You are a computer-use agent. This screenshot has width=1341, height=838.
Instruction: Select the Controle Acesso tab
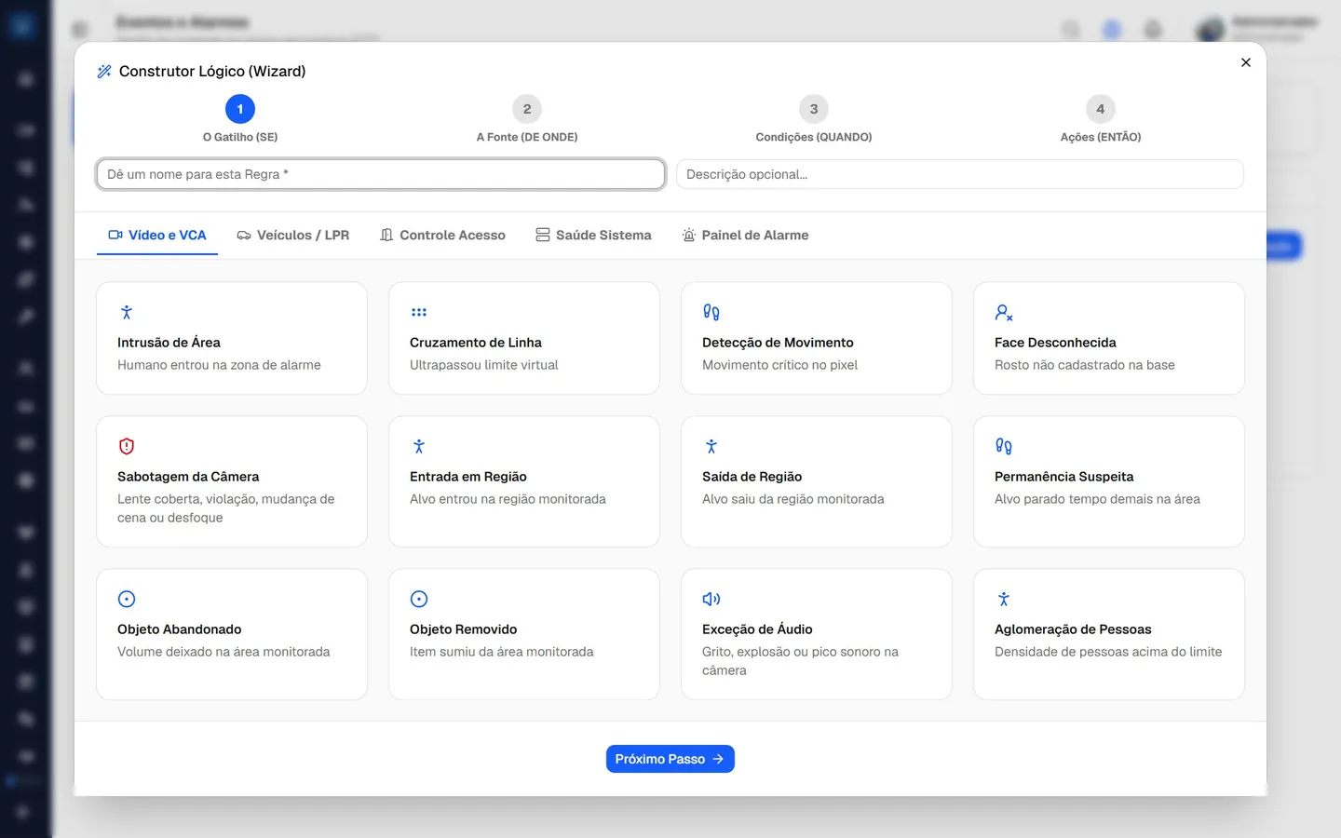(442, 236)
